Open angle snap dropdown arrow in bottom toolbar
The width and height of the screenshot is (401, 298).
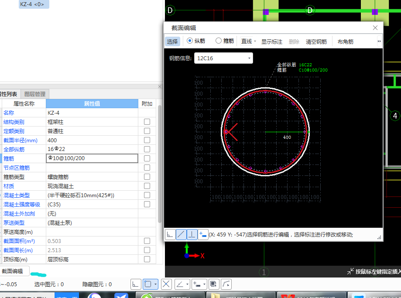188,284
